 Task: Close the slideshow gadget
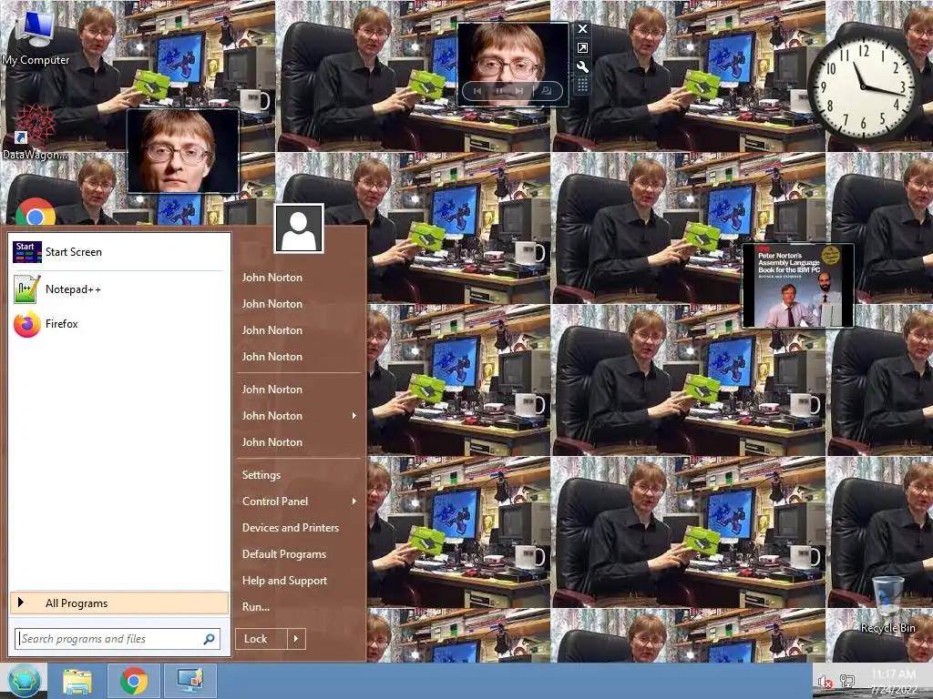point(582,28)
